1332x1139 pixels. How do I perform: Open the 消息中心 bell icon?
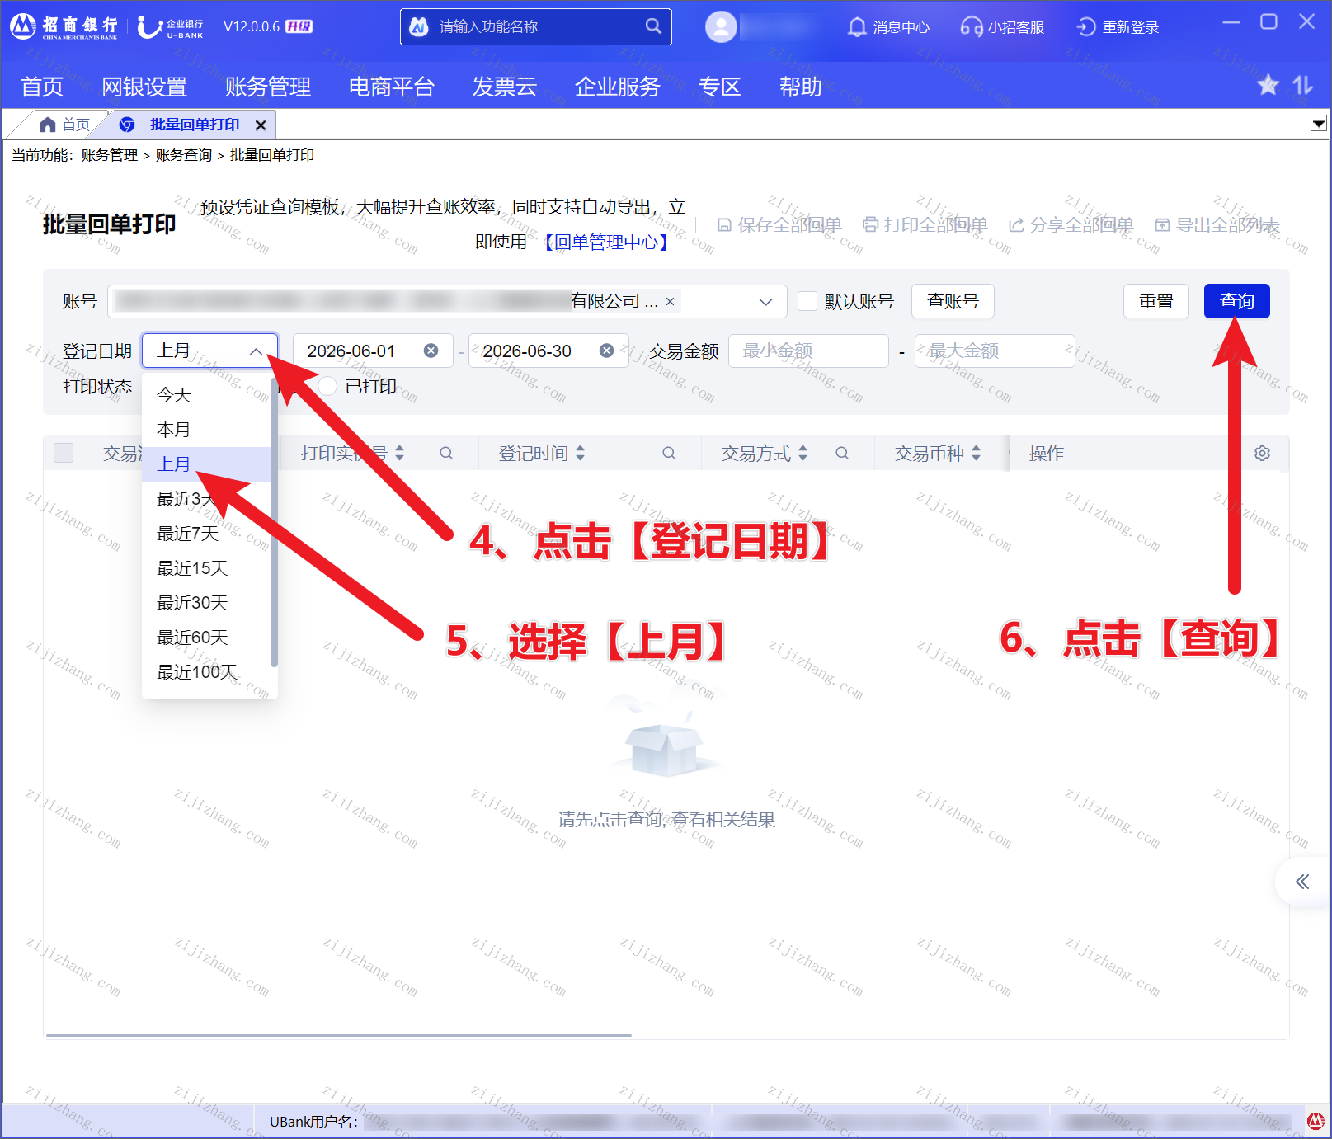tap(857, 27)
